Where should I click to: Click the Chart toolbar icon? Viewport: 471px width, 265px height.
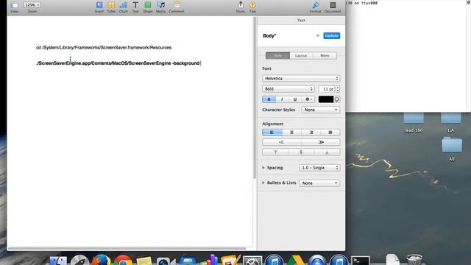[x=123, y=7]
